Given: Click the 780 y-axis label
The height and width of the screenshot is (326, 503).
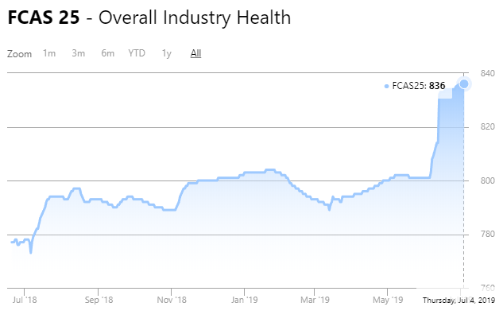Looking at the screenshot, I should pyautogui.click(x=487, y=235).
